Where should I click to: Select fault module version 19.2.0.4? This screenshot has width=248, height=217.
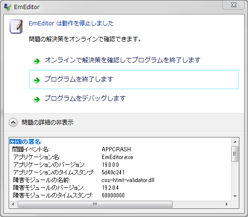(x=110, y=188)
